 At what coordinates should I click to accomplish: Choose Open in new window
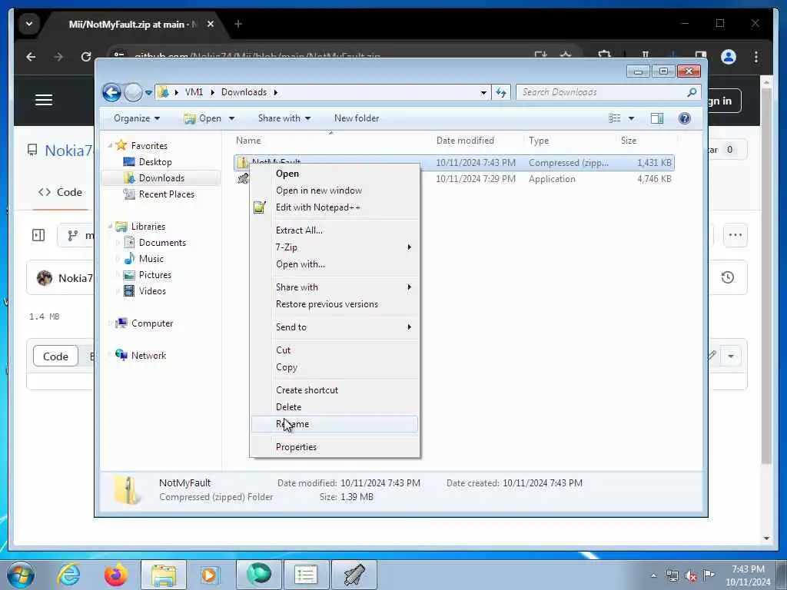pyautogui.click(x=334, y=191)
